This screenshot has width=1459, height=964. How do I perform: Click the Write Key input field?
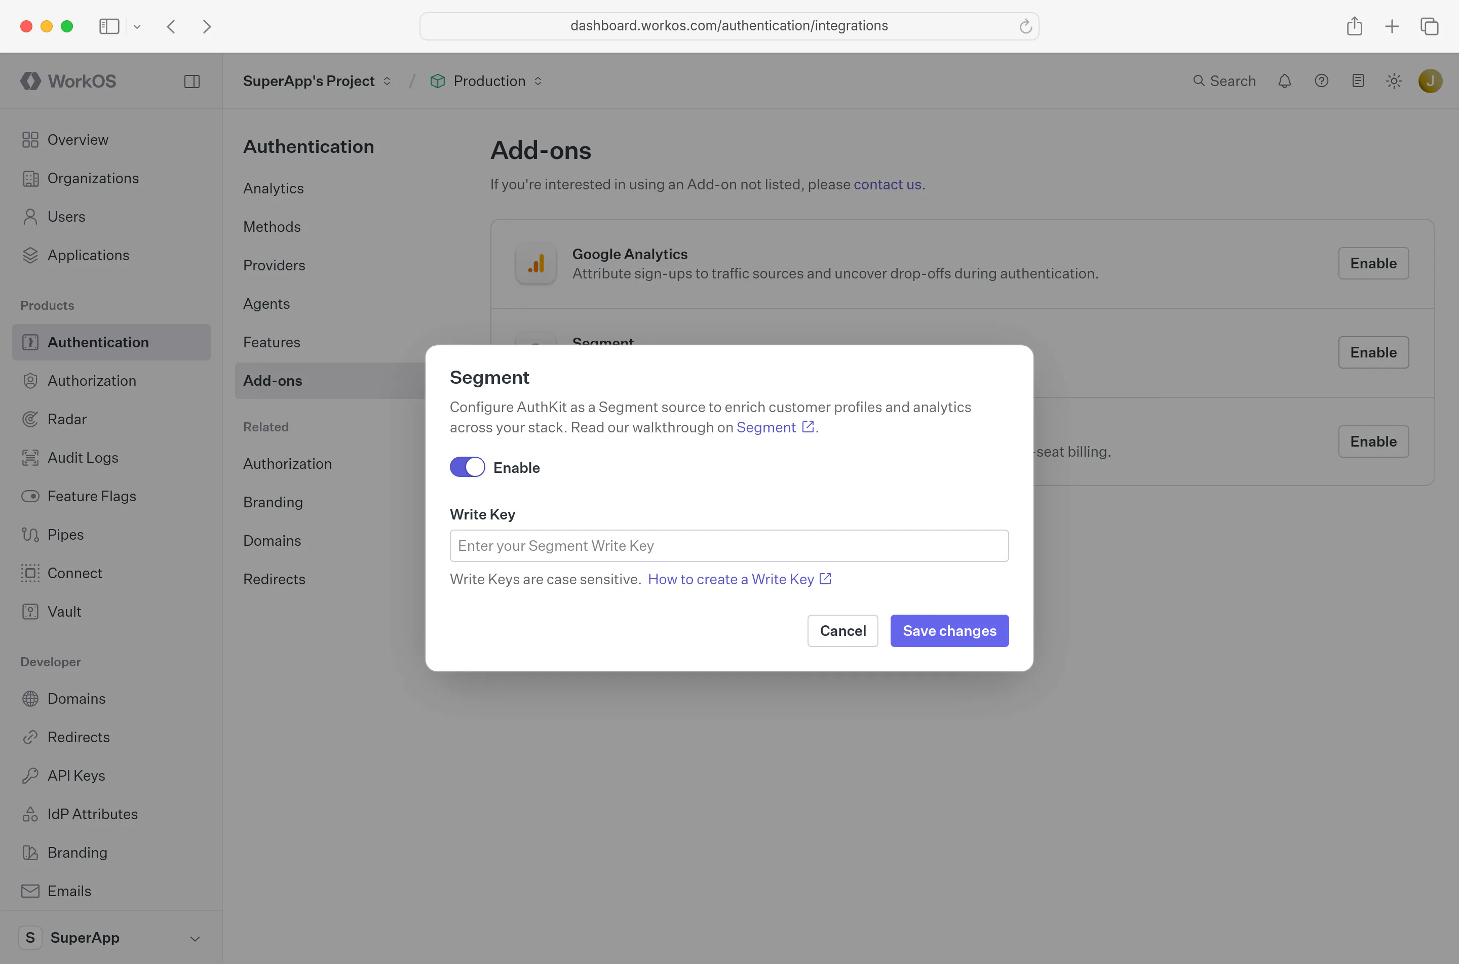729,545
